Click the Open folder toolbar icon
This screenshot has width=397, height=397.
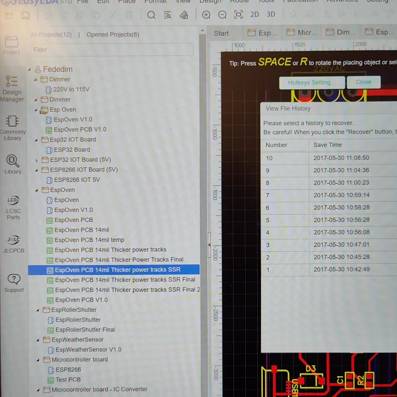(x=9, y=15)
